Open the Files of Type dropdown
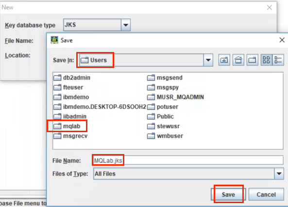Screen dimensions: 288x207 pyautogui.click(x=279, y=173)
